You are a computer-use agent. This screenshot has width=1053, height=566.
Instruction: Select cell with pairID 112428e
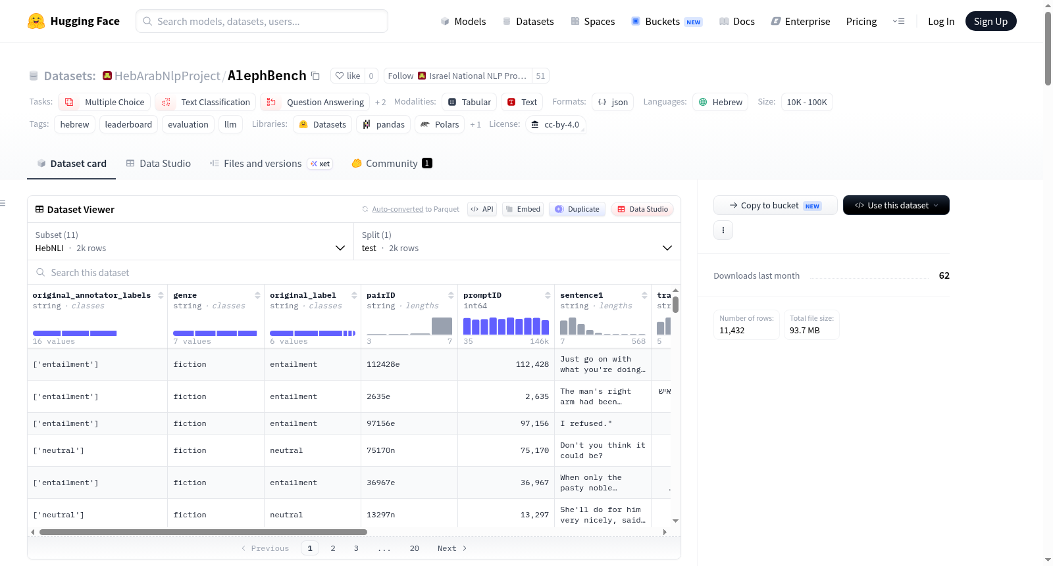point(409,364)
